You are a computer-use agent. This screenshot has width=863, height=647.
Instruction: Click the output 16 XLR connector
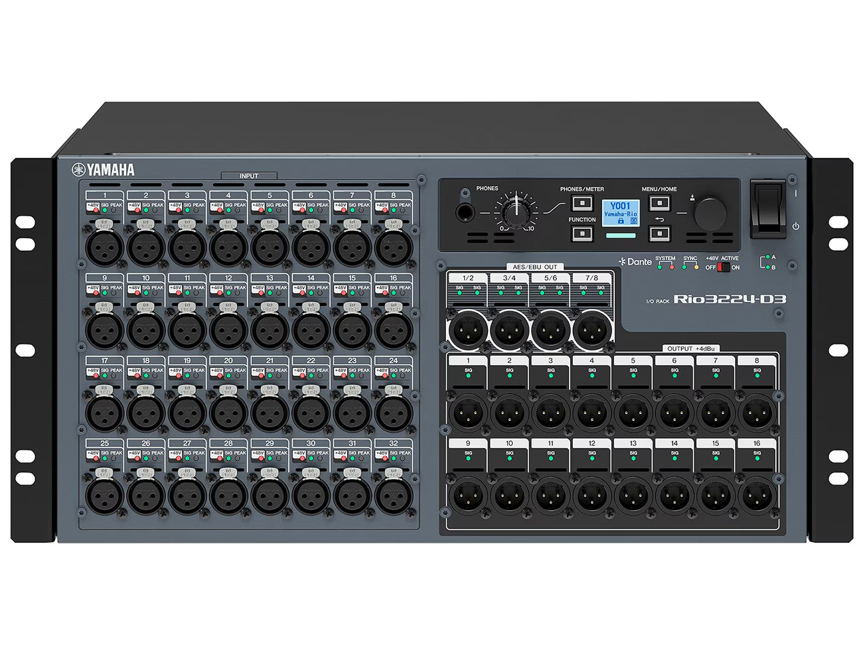point(757,494)
